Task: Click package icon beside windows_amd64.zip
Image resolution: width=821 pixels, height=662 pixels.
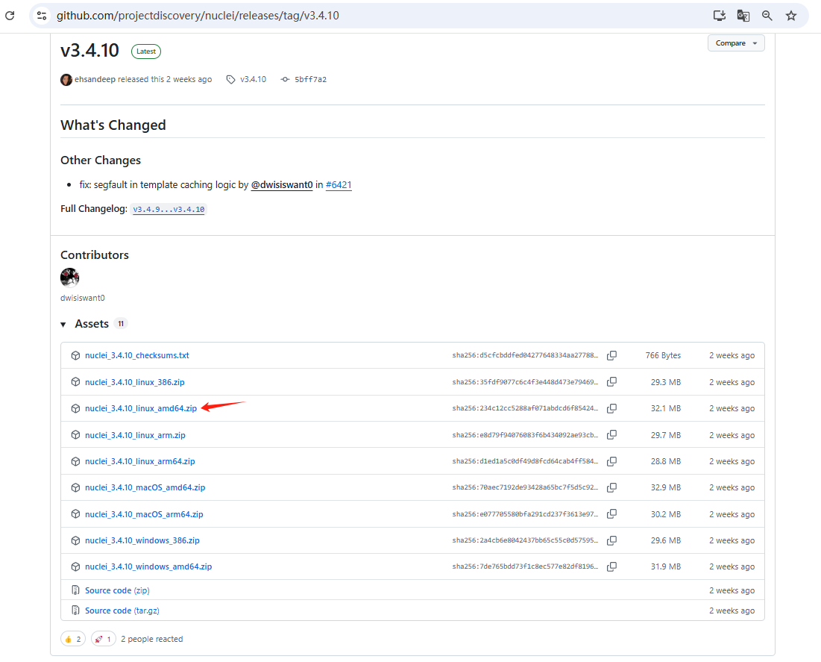Action: [x=75, y=566]
